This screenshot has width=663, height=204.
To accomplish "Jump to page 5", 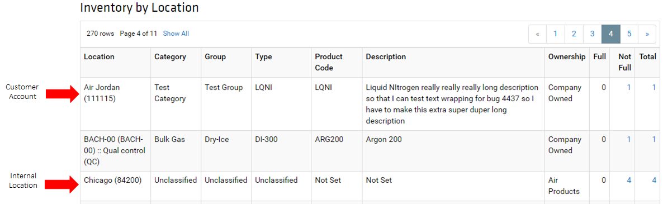I will point(629,34).
